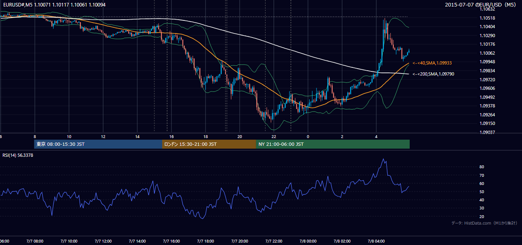Viewport: 522px width, 245px height.
Task: Click price axis value 1.10062
Action: (x=487, y=53)
